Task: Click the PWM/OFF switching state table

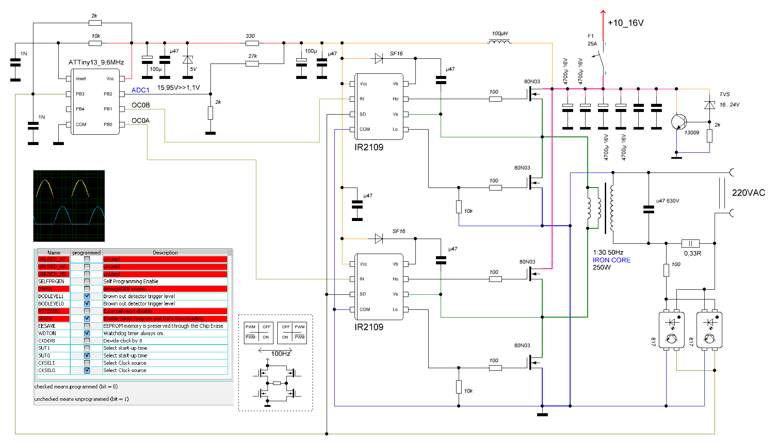Action: pyautogui.click(x=275, y=333)
